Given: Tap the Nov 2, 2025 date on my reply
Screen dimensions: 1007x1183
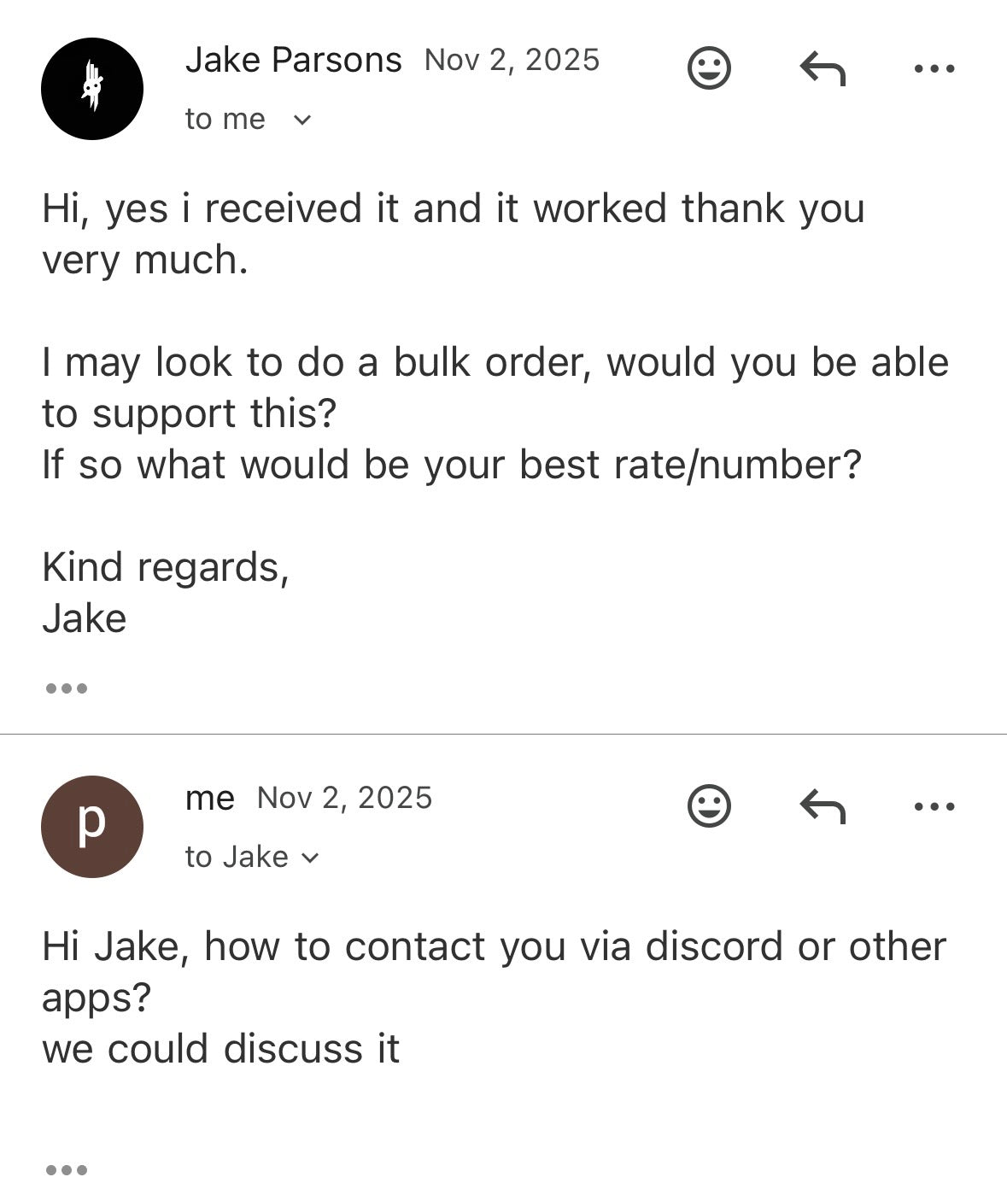Looking at the screenshot, I should click(x=344, y=798).
